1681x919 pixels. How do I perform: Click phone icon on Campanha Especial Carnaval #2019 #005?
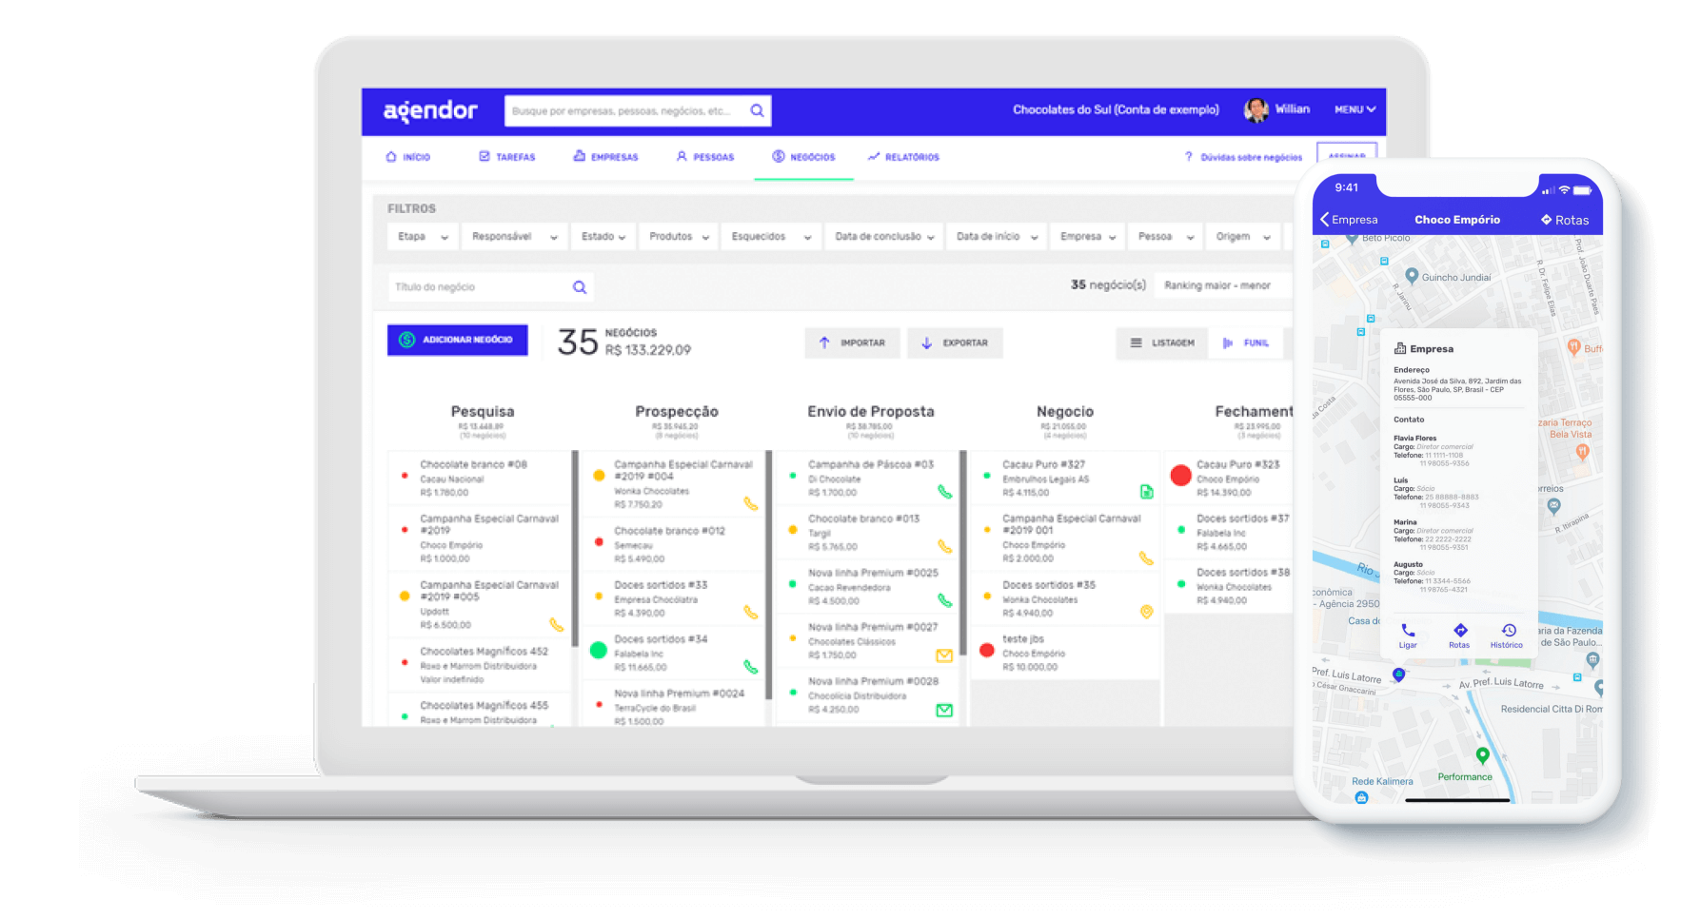coord(557,625)
